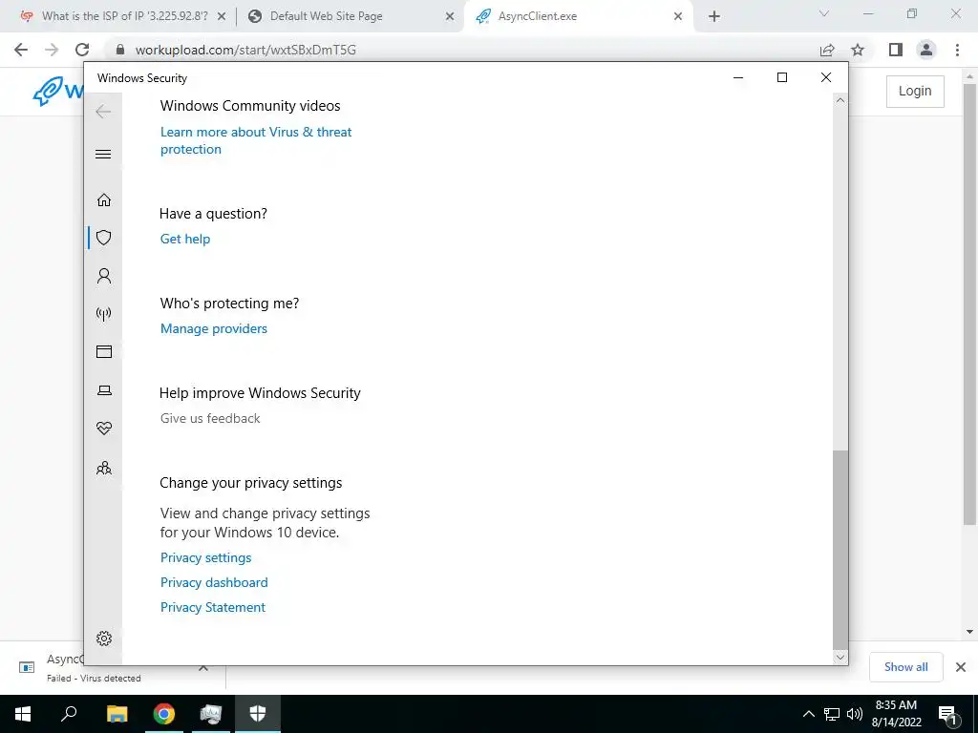
Task: Click Show all downloads
Action: [905, 667]
